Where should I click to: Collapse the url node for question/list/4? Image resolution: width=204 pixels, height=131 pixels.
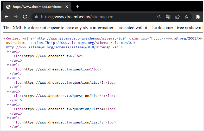tap(8, 105)
